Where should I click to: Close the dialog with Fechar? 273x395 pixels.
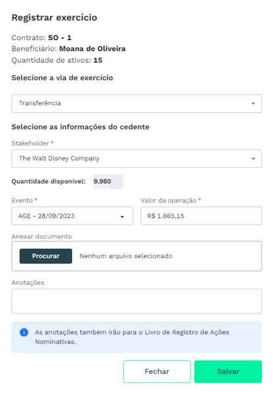157,371
